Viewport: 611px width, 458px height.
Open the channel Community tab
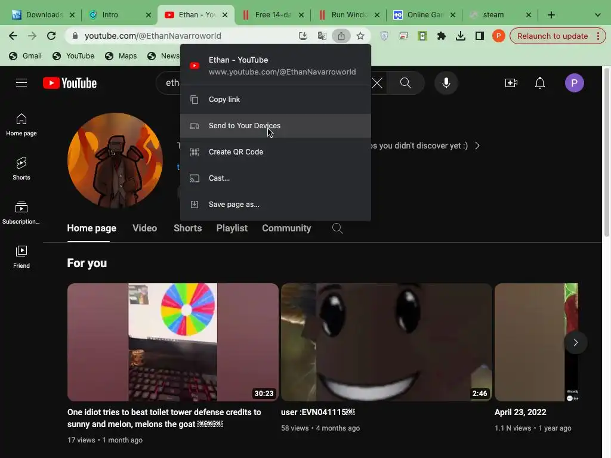(x=286, y=228)
